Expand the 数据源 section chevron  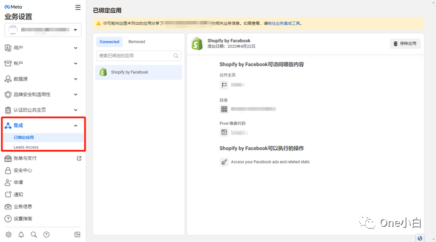76,79
